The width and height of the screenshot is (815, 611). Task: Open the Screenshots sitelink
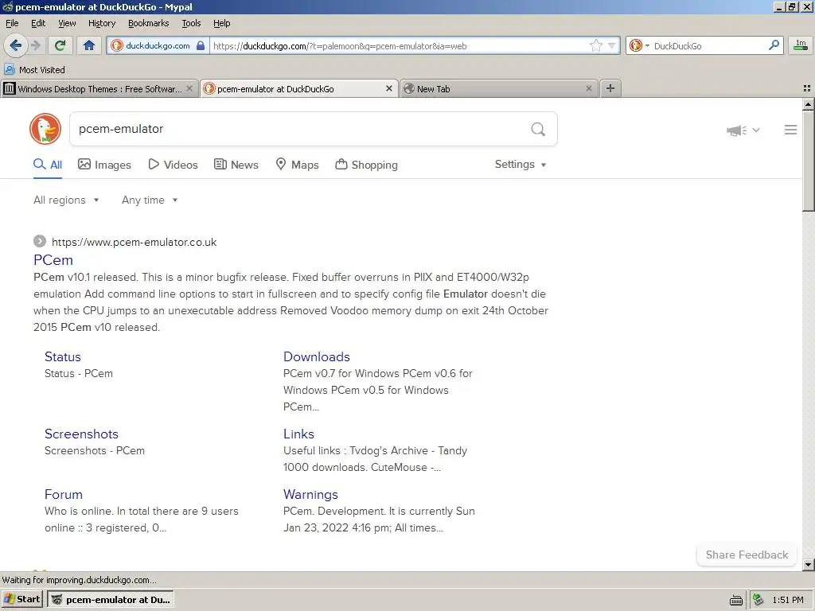click(x=82, y=434)
